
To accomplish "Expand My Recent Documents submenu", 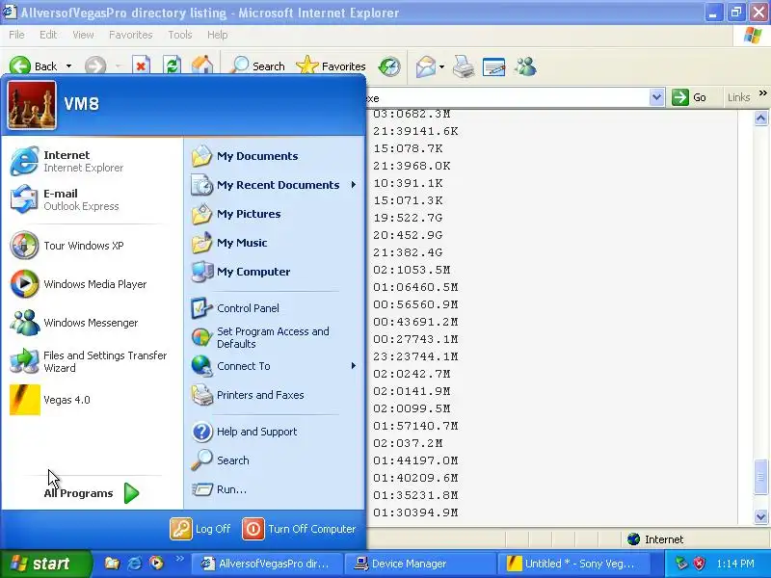I will coord(275,185).
